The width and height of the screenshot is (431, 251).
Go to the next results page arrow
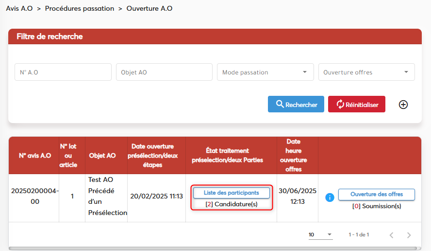click(409, 235)
